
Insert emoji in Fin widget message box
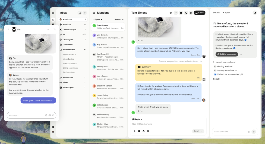[x=46, y=115]
